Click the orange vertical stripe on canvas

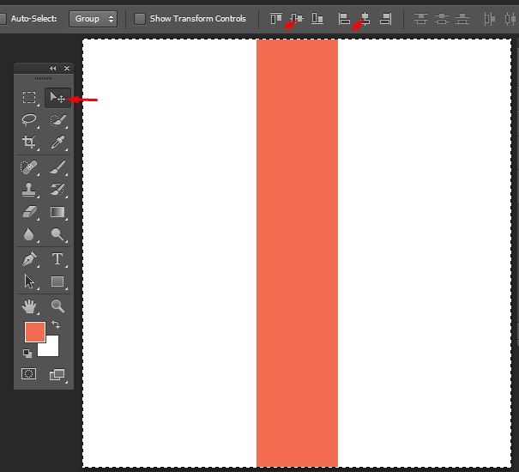click(297, 253)
